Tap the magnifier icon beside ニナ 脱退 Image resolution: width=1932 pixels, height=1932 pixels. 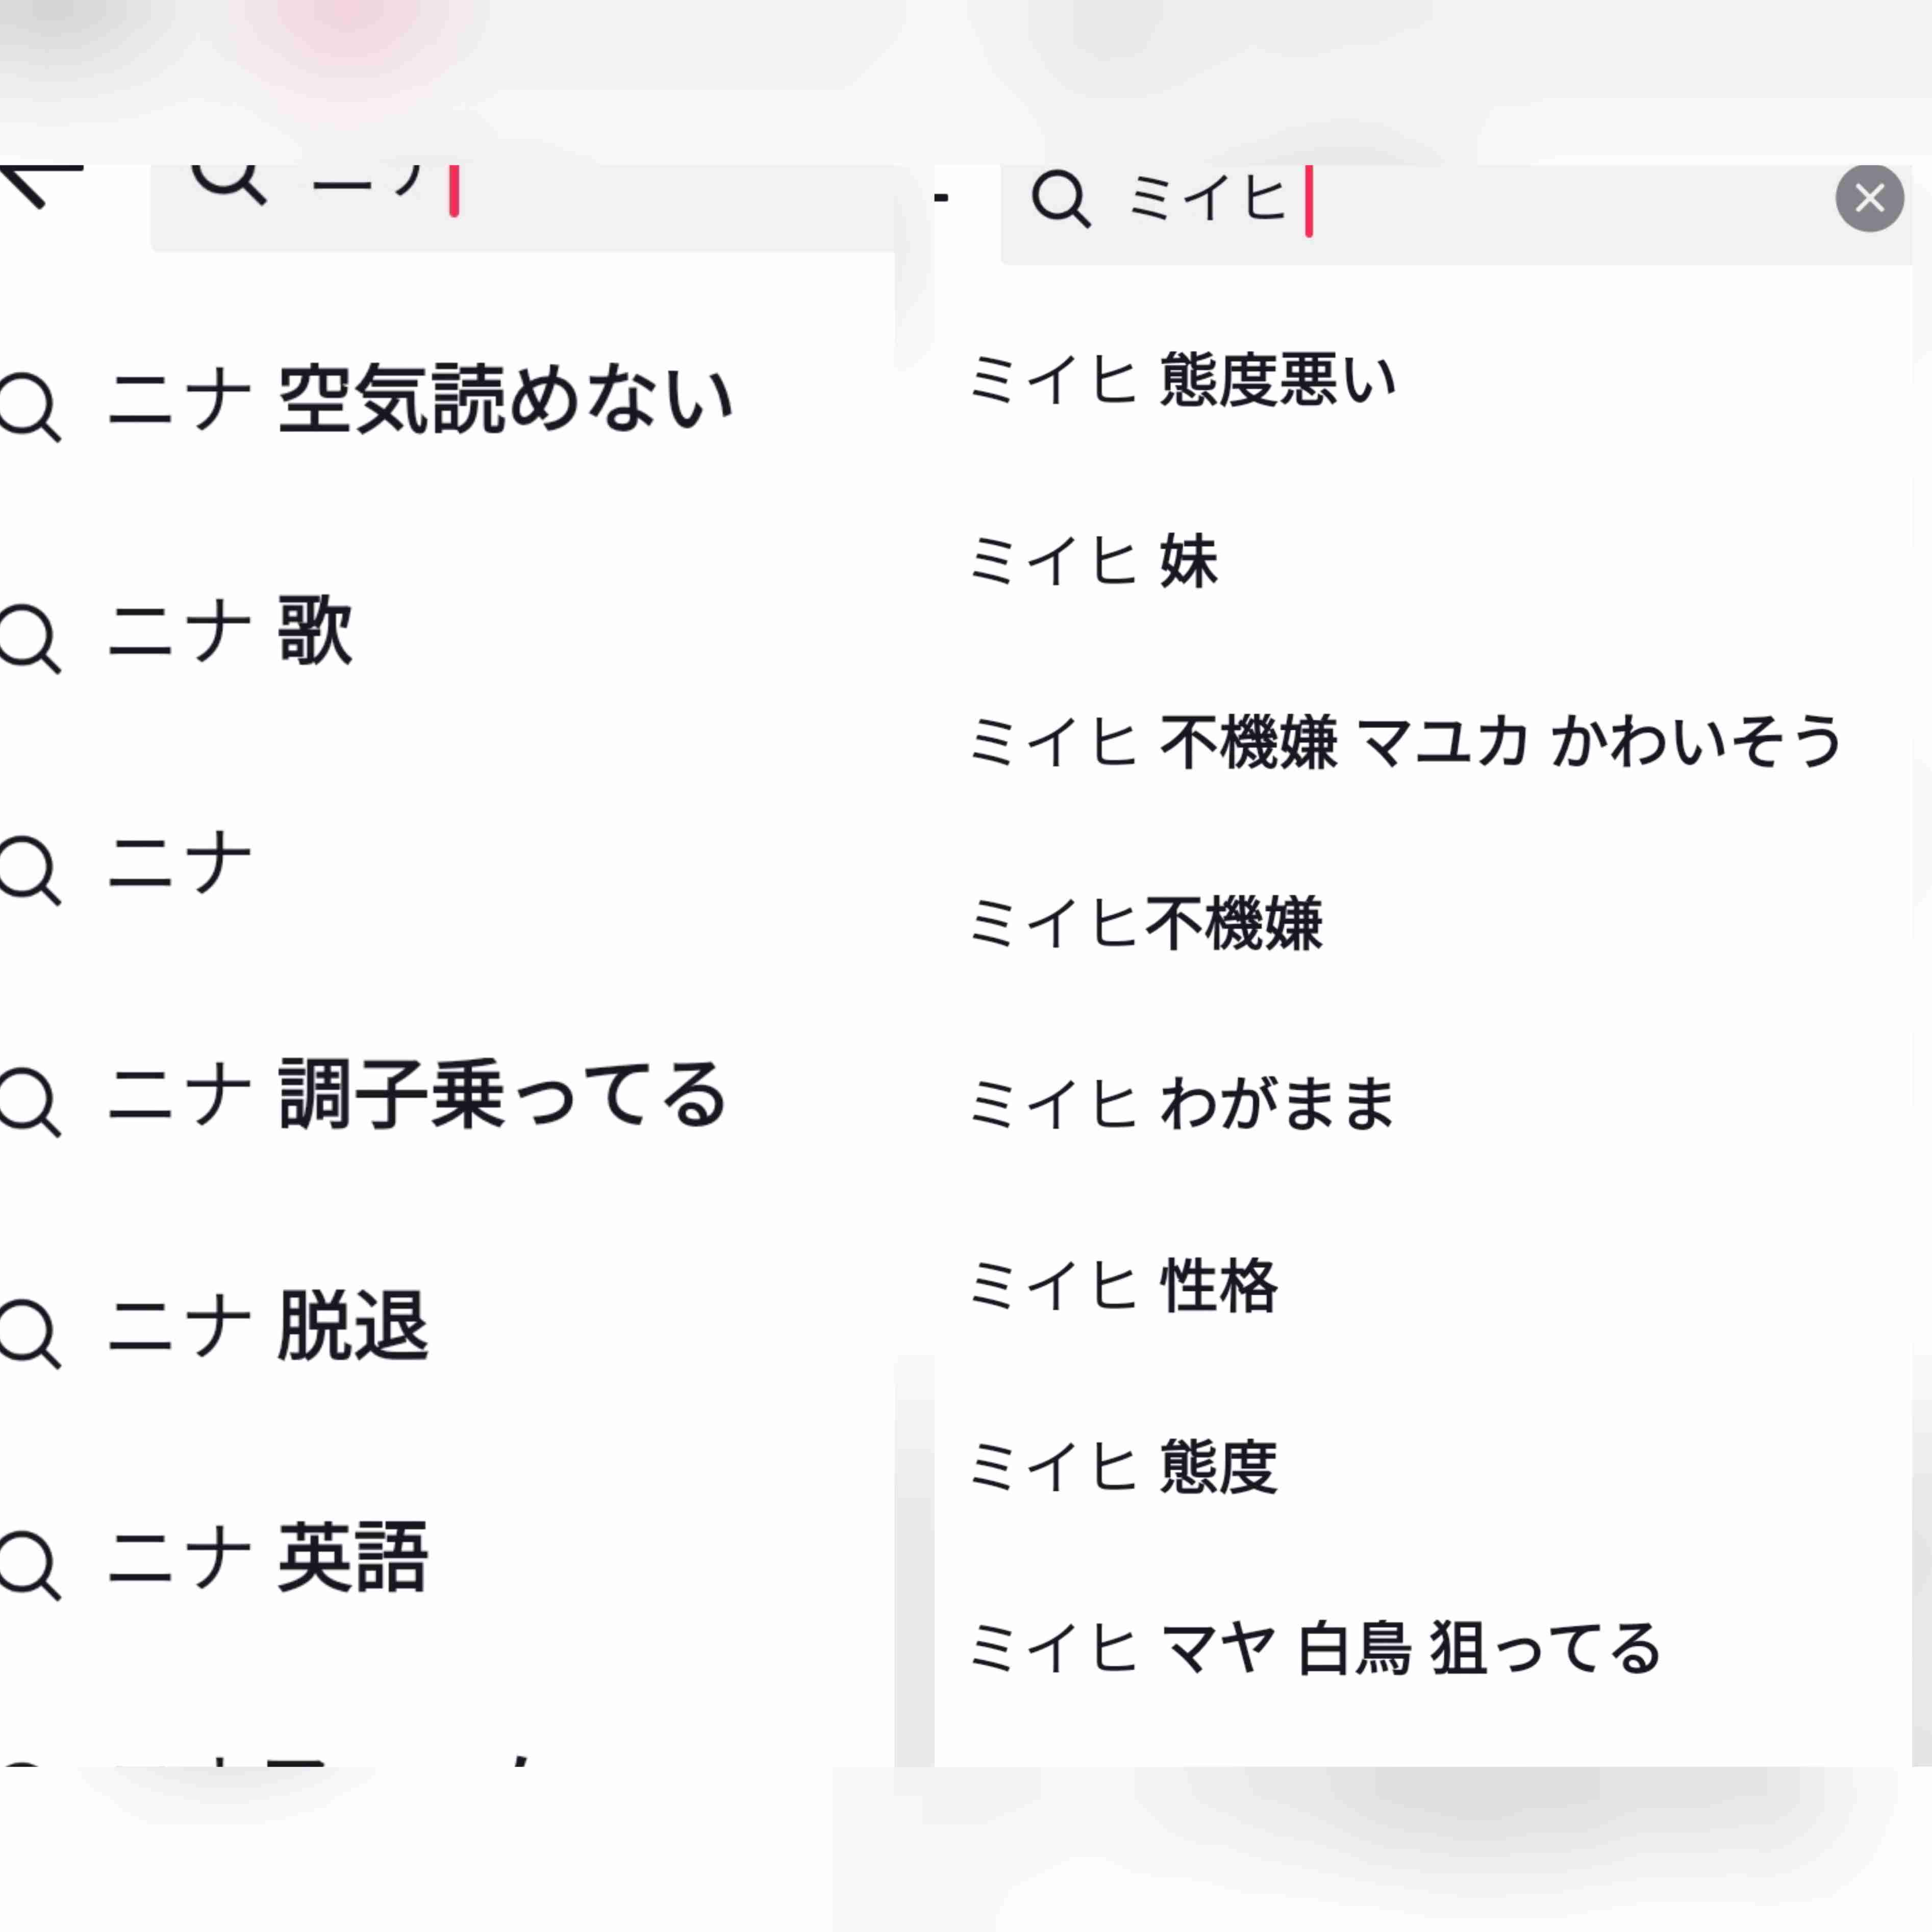[x=30, y=1334]
